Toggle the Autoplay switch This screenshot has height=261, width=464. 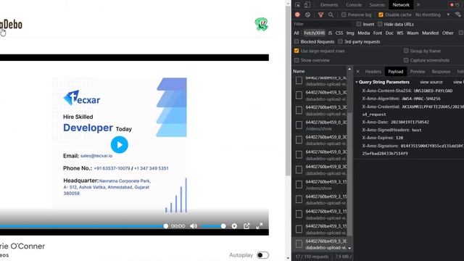(262, 255)
